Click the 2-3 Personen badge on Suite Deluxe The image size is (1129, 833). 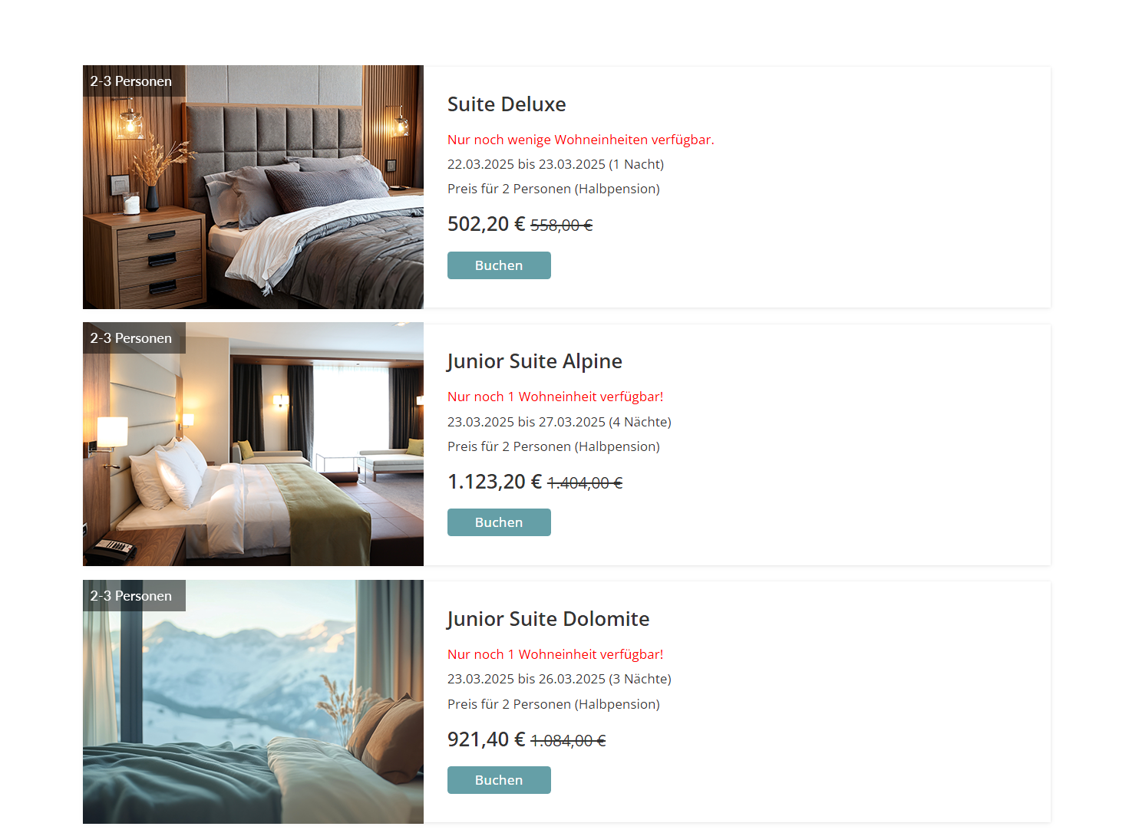coord(134,81)
